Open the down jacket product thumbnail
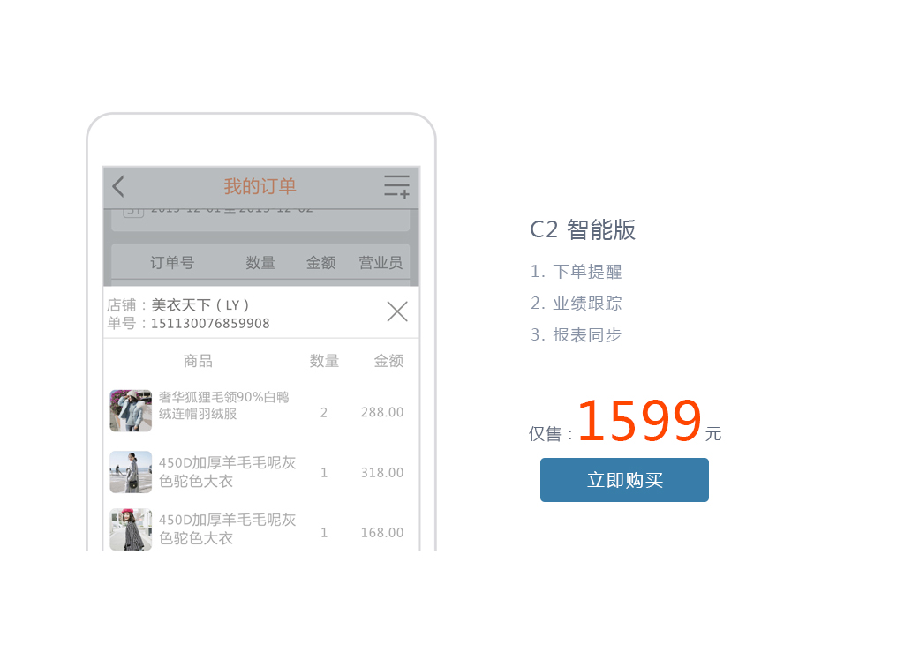The image size is (897, 667). click(x=131, y=410)
